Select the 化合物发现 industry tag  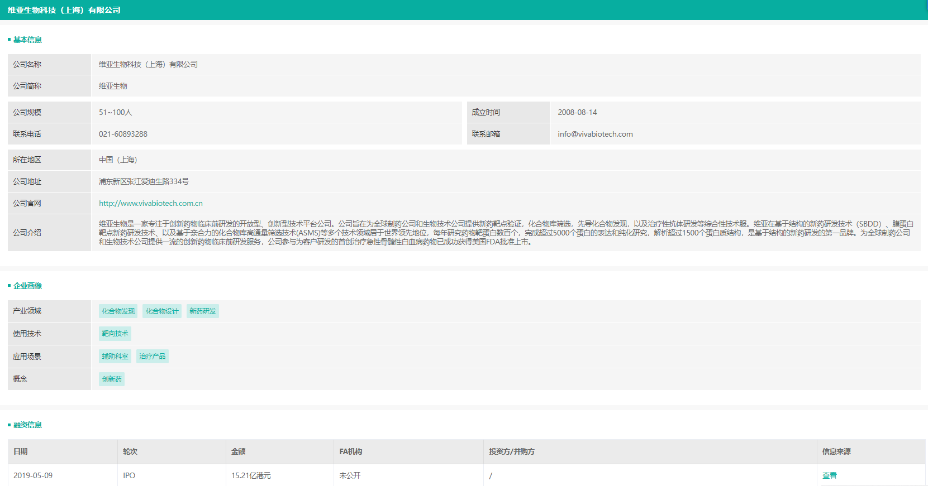pyautogui.click(x=118, y=311)
